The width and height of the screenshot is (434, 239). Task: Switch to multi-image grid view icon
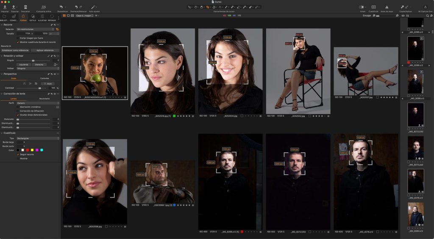pos(64,16)
